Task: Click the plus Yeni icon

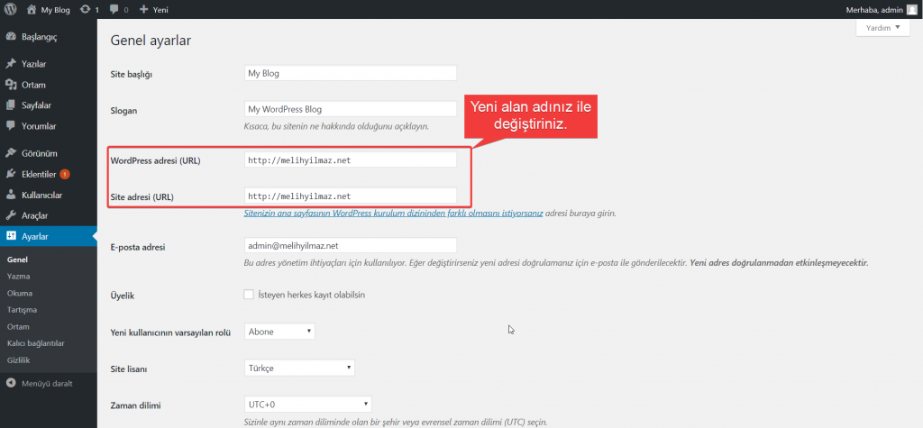Action: (x=144, y=10)
